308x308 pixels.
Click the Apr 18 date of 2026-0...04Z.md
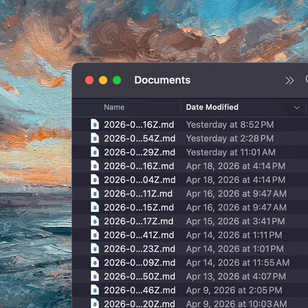click(x=236, y=180)
